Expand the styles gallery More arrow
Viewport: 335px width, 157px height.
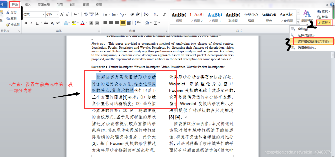(x=298, y=22)
